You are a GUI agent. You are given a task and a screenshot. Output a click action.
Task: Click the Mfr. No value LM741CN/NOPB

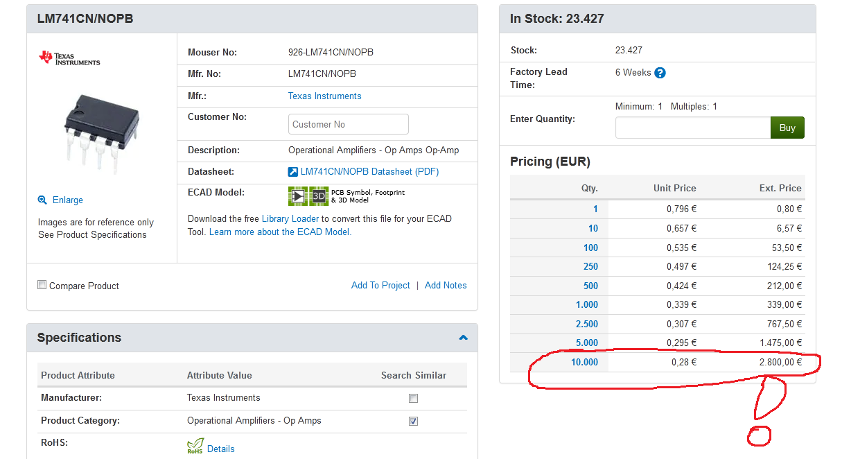[322, 73]
